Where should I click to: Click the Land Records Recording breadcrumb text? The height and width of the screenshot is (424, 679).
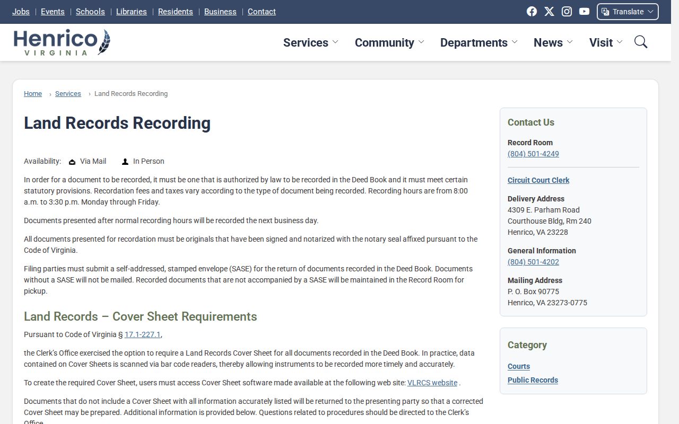click(131, 94)
